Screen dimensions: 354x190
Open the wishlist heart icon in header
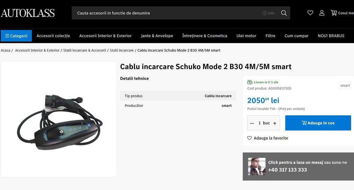coord(310,13)
